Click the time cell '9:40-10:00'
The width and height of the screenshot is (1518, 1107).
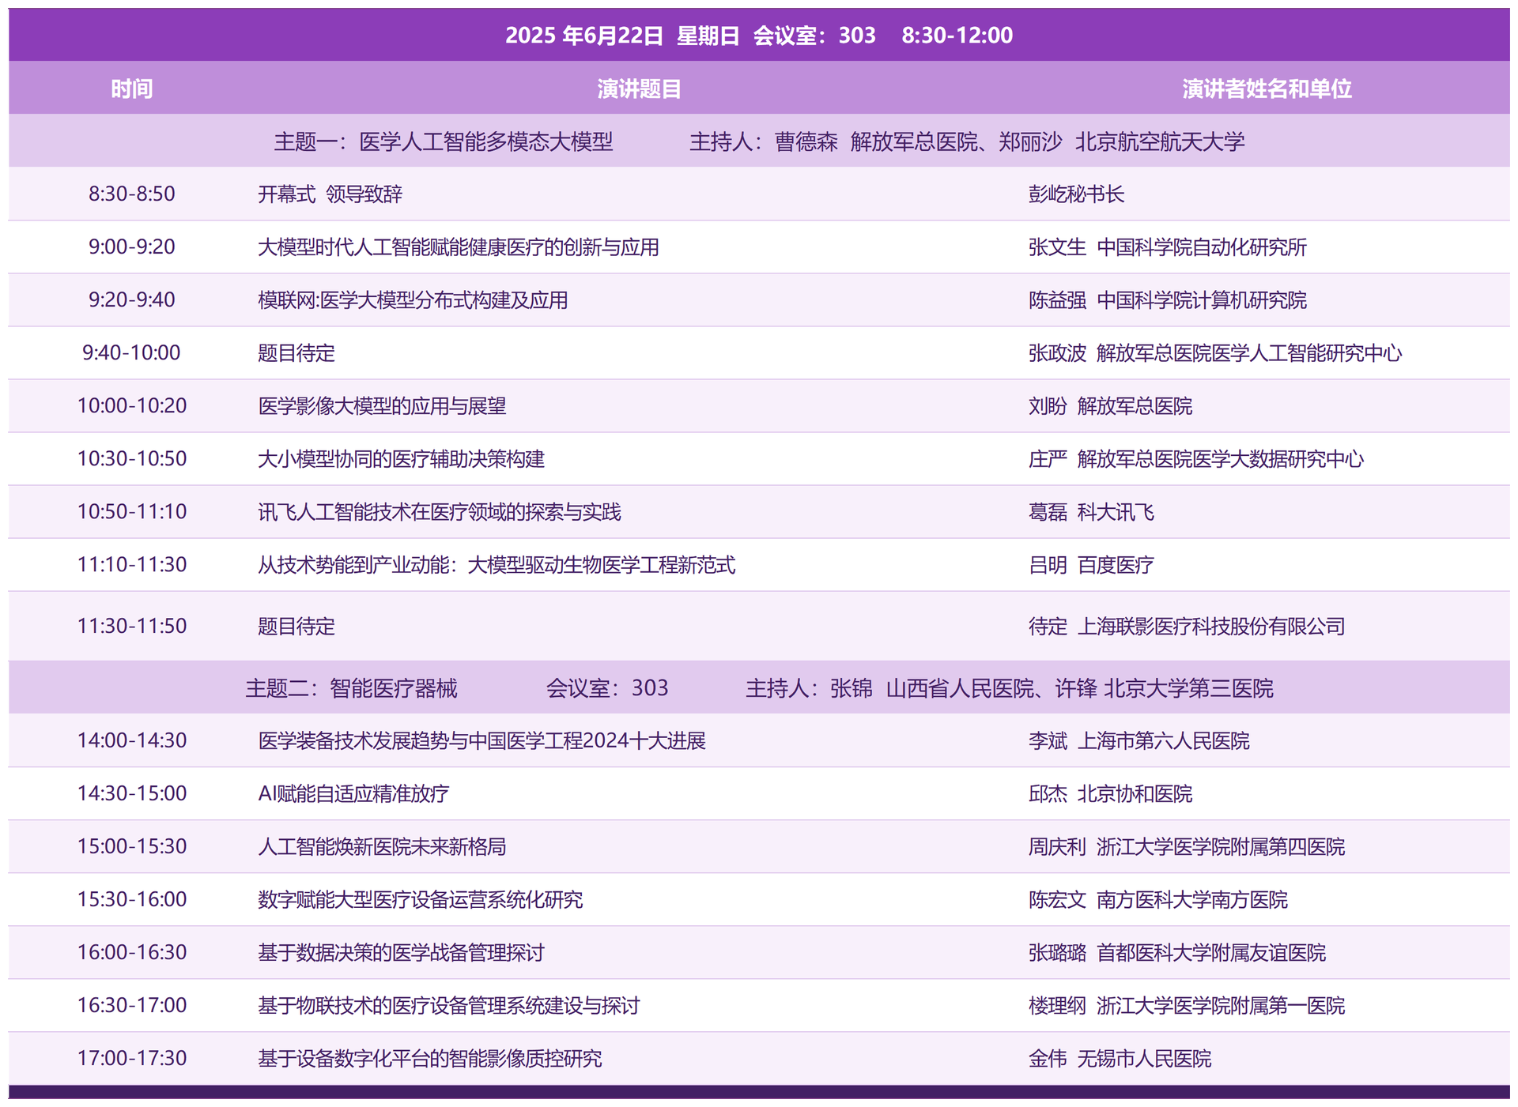pos(131,353)
